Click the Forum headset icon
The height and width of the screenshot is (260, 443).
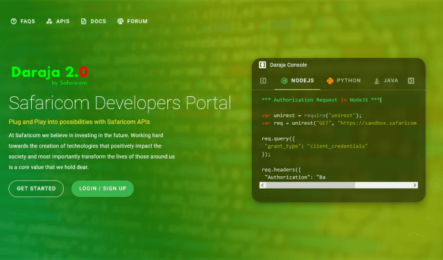click(120, 21)
